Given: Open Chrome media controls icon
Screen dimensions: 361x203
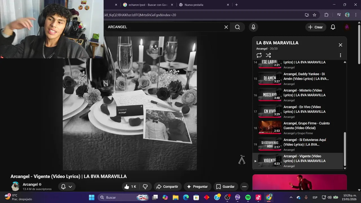Looking at the screenshot, I should click(339, 15).
